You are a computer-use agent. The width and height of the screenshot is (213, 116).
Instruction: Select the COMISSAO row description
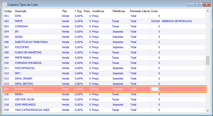(21, 26)
